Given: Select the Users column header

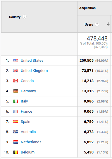Looking at the screenshot, I should (89, 24).
